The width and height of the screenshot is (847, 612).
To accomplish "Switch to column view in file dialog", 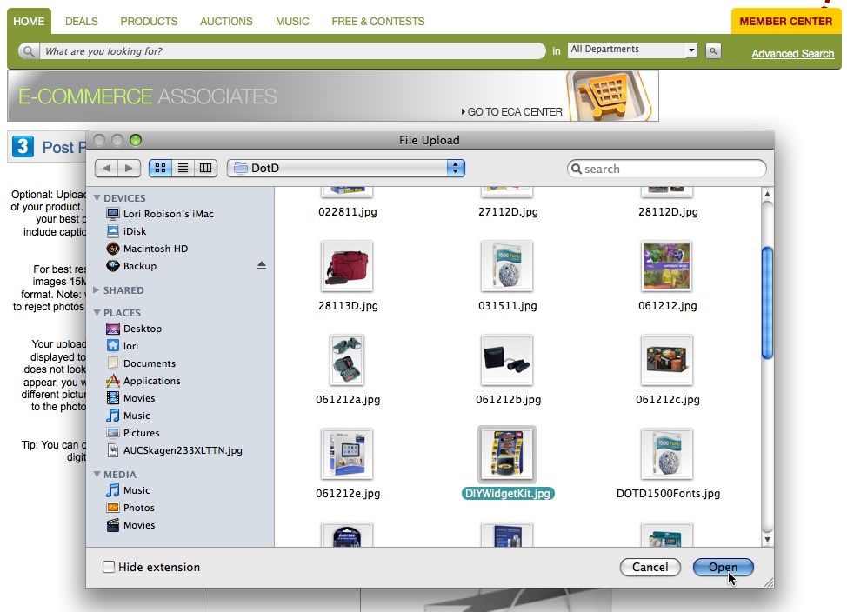I will pyautogui.click(x=205, y=168).
